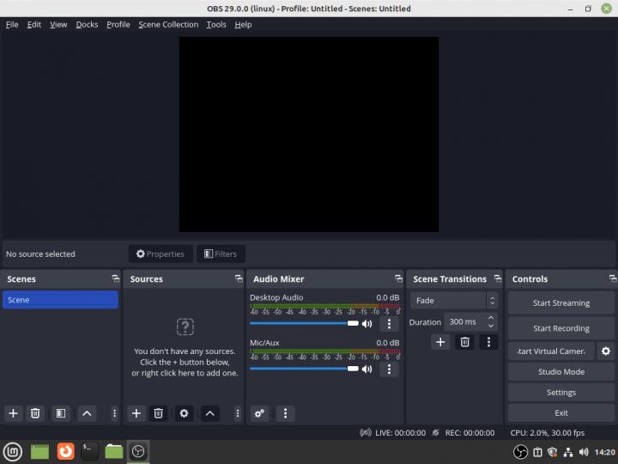Viewport: 618px width, 464px height.
Task: Click Start Recording button
Action: tap(560, 328)
